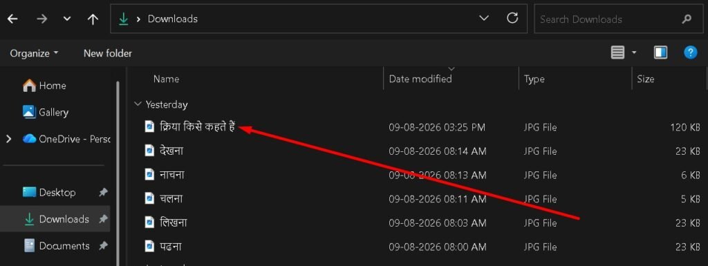Open view options dropdown arrow

click(634, 53)
